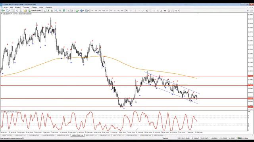Expand the Templates dropdown arrow

pyautogui.click(x=89, y=11)
